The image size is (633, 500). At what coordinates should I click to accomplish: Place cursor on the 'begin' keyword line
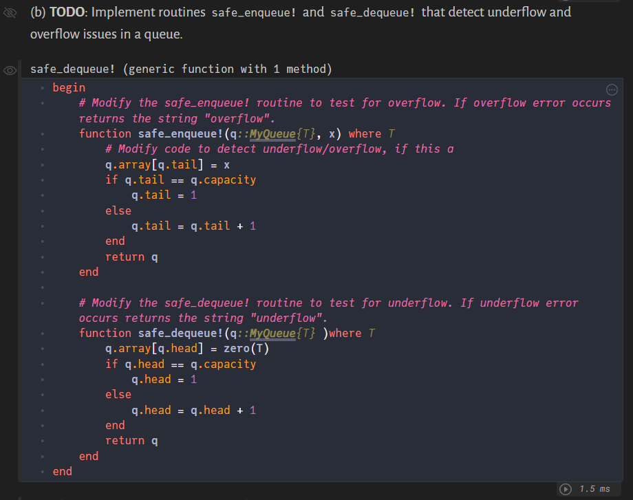69,87
